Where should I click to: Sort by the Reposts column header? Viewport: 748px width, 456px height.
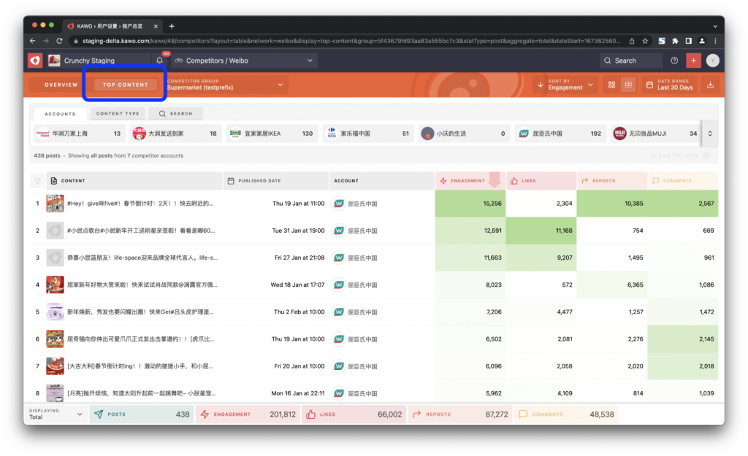click(612, 181)
